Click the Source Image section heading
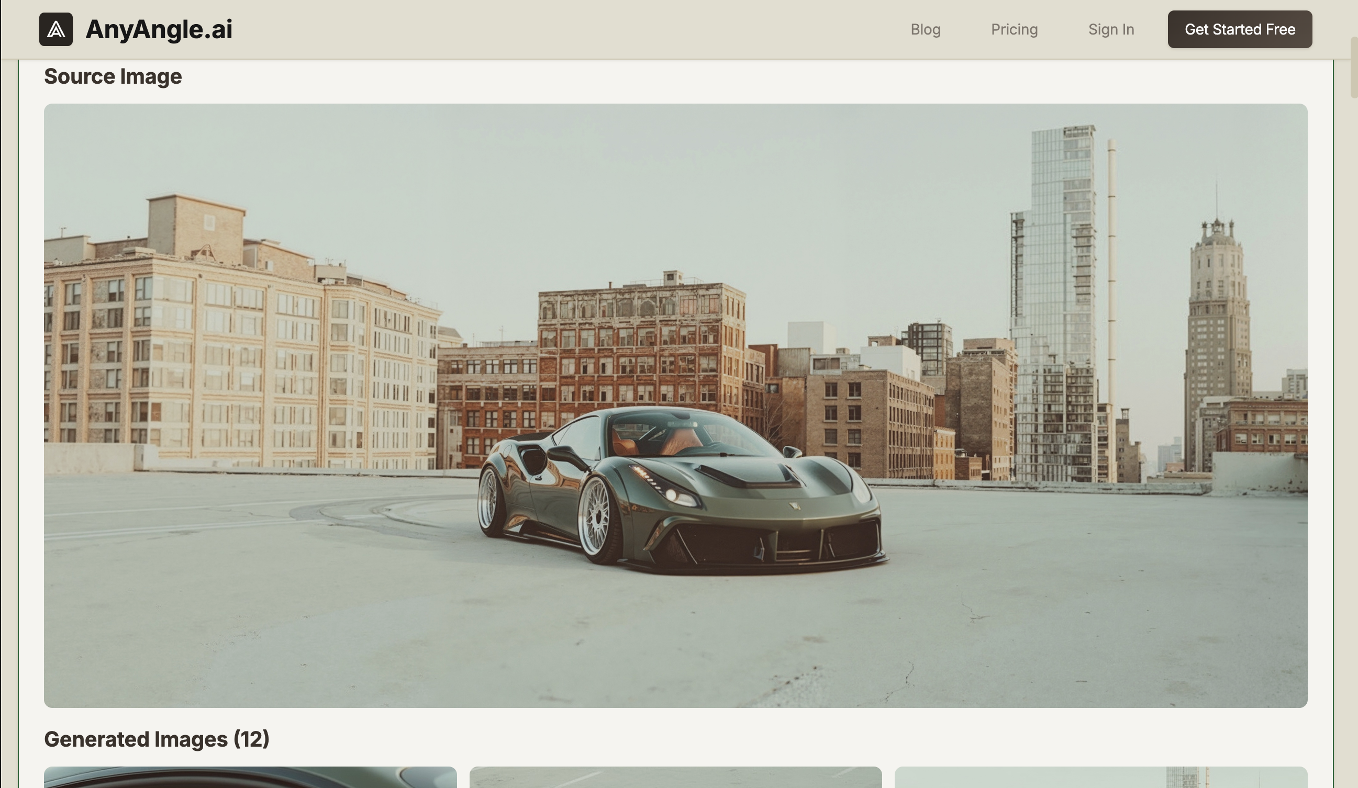 point(113,76)
